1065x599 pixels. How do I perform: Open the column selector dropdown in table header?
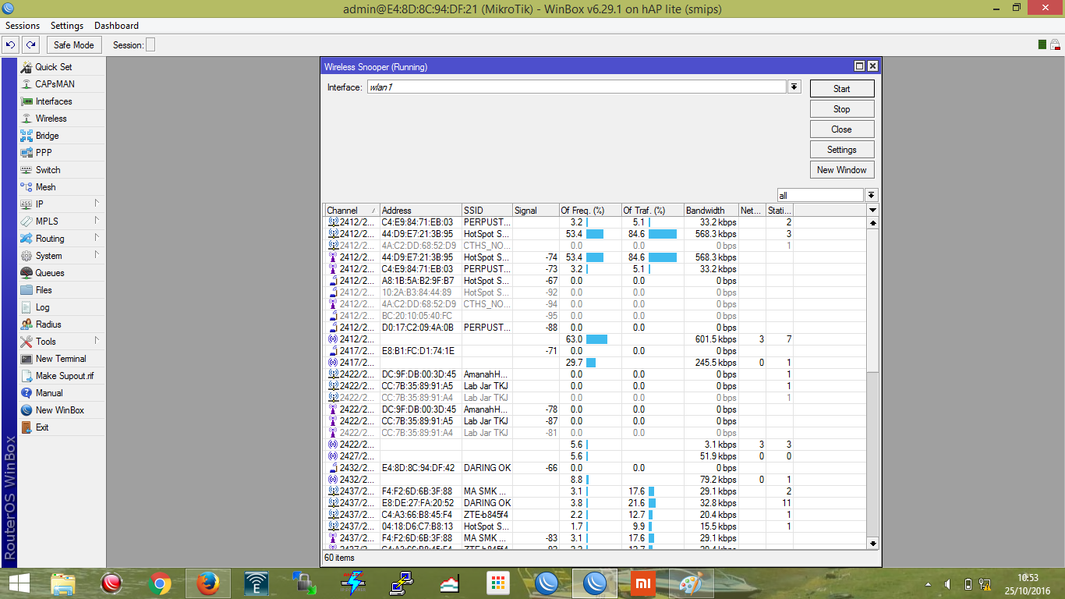pyautogui.click(x=872, y=211)
